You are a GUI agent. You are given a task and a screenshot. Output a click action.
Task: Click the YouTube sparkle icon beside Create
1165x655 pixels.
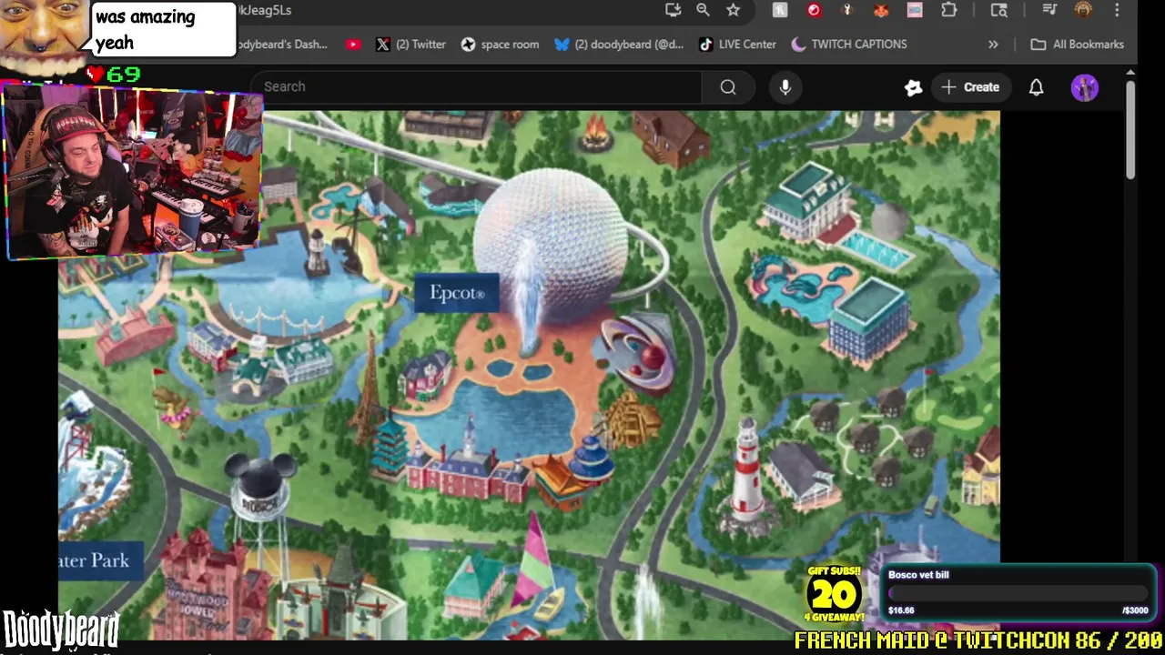[913, 87]
